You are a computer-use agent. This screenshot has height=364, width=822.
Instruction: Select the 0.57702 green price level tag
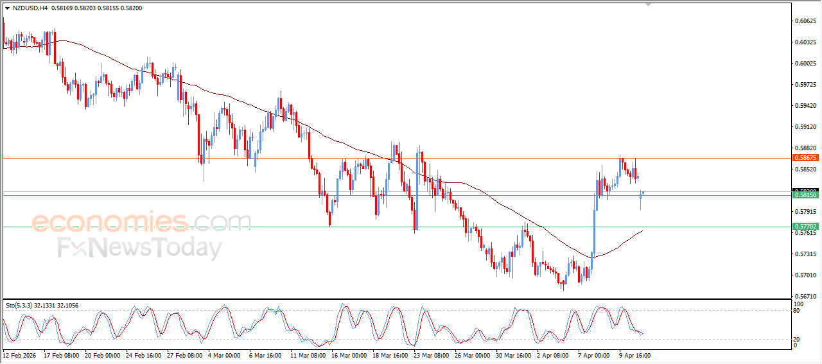point(805,227)
